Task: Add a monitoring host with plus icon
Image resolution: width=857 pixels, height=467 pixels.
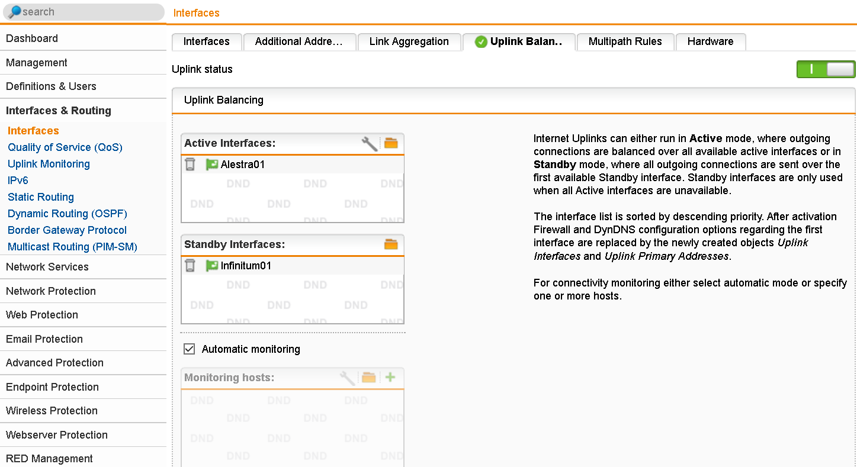Action: [390, 377]
